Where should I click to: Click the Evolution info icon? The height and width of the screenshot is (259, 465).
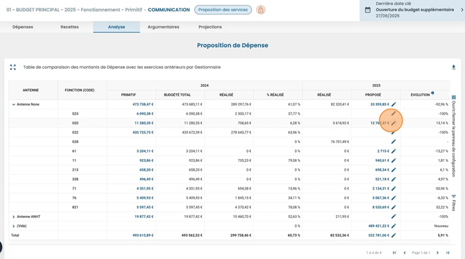pyautogui.click(x=432, y=93)
